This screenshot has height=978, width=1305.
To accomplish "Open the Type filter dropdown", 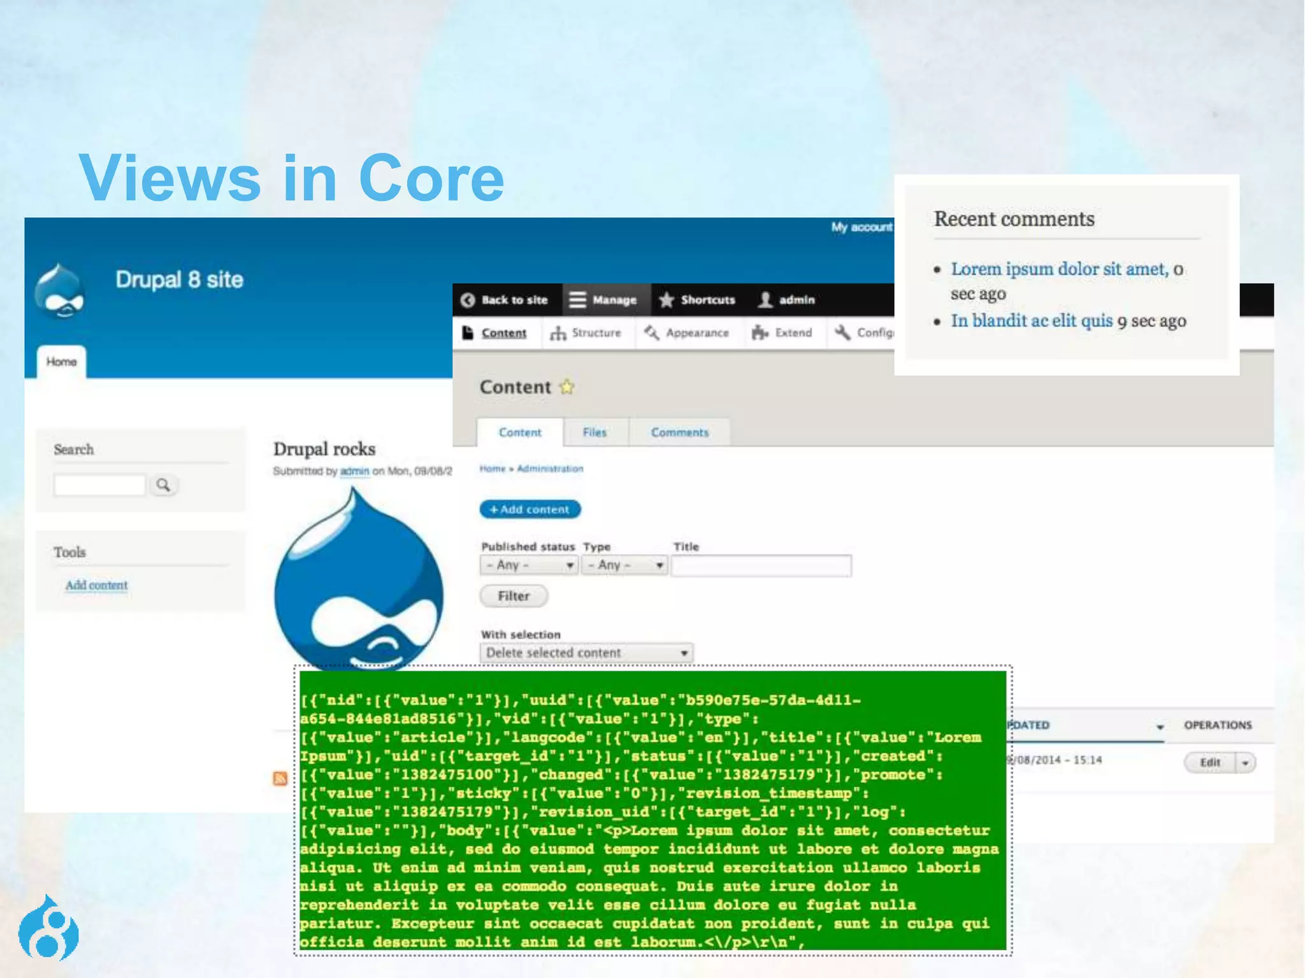I will [x=625, y=565].
